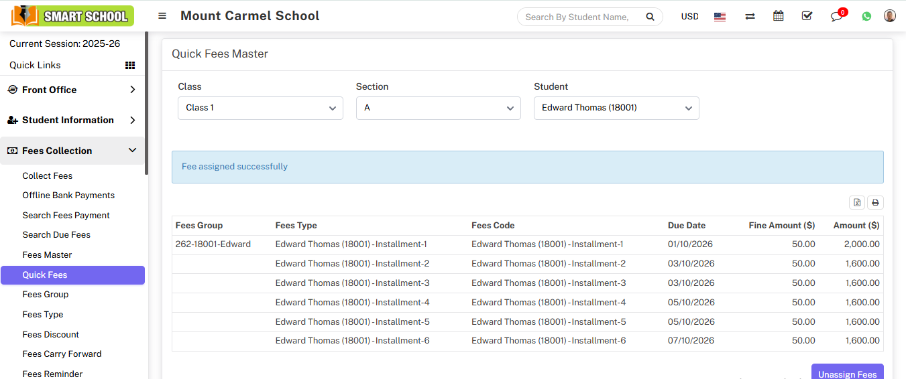Click the switch branch arrows icon
This screenshot has height=379, width=906.
click(x=750, y=17)
